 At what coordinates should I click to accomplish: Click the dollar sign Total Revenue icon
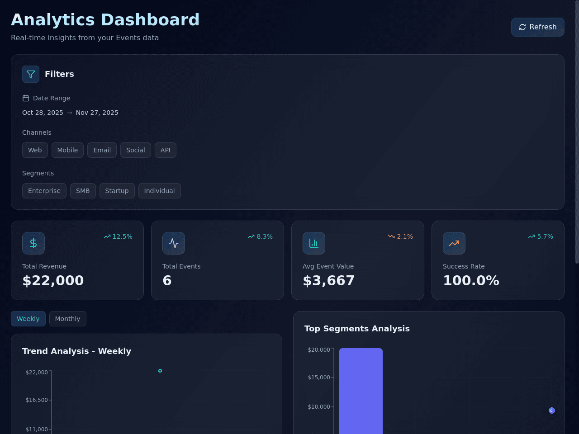coord(33,243)
